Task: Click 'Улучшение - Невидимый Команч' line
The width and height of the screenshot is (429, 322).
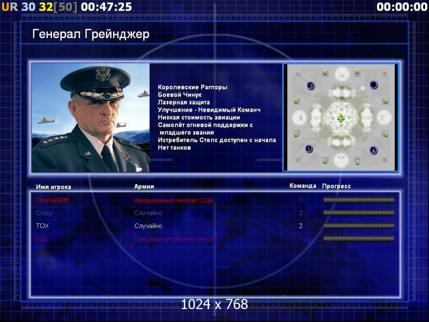Action: (209, 110)
